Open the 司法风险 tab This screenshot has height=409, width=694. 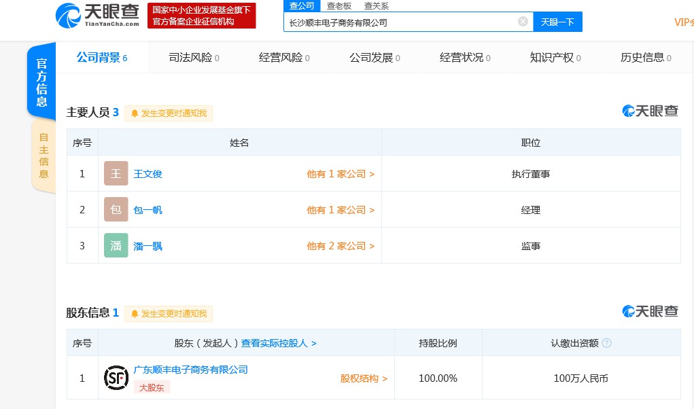point(194,58)
